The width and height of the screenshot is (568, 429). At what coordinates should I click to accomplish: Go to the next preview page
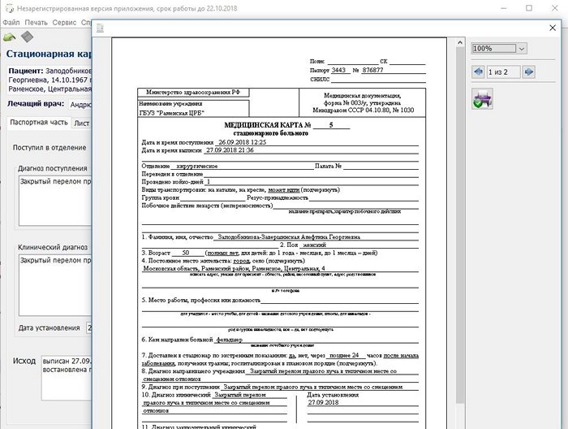[x=530, y=72]
